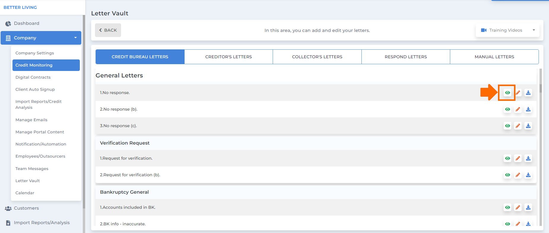Viewport: 549px width, 233px height.
Task: Download '2.Request for verification (b).' letter
Action: (528, 175)
